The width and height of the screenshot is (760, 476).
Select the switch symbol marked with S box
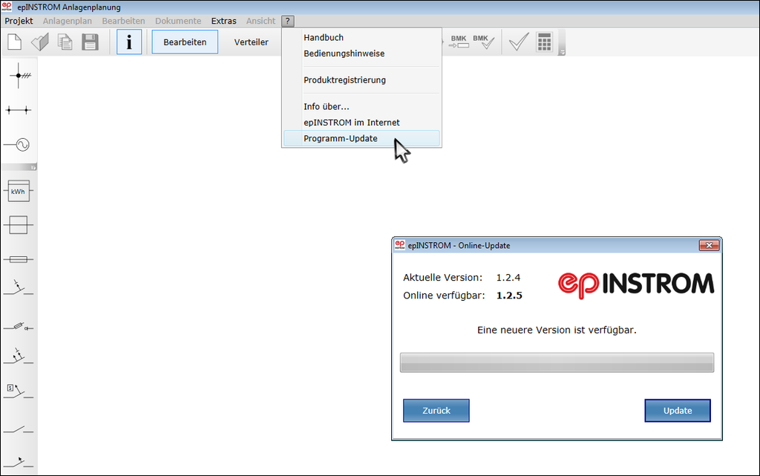(19, 391)
